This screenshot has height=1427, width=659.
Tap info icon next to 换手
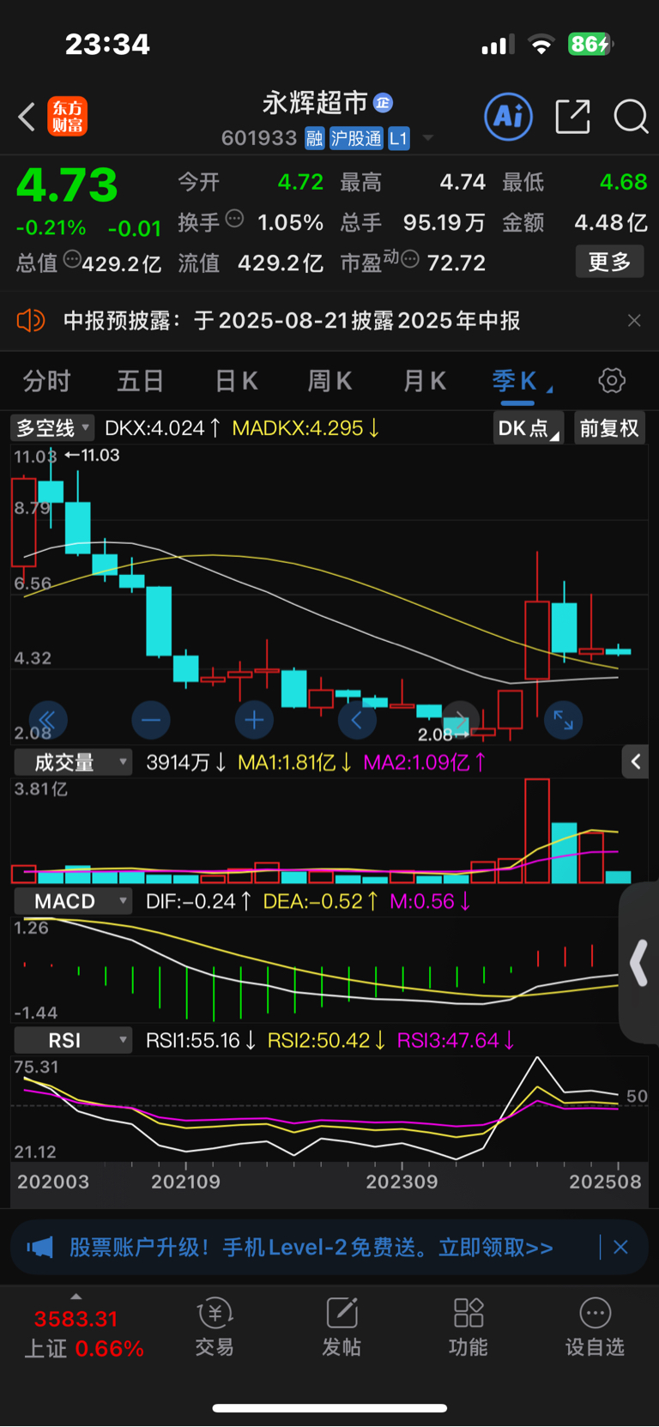click(234, 218)
